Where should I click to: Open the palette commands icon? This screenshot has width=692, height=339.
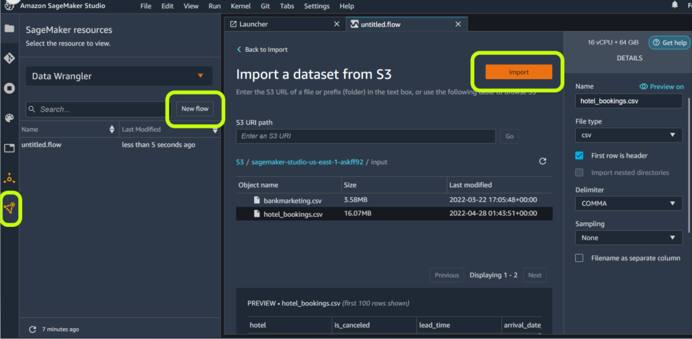point(9,118)
